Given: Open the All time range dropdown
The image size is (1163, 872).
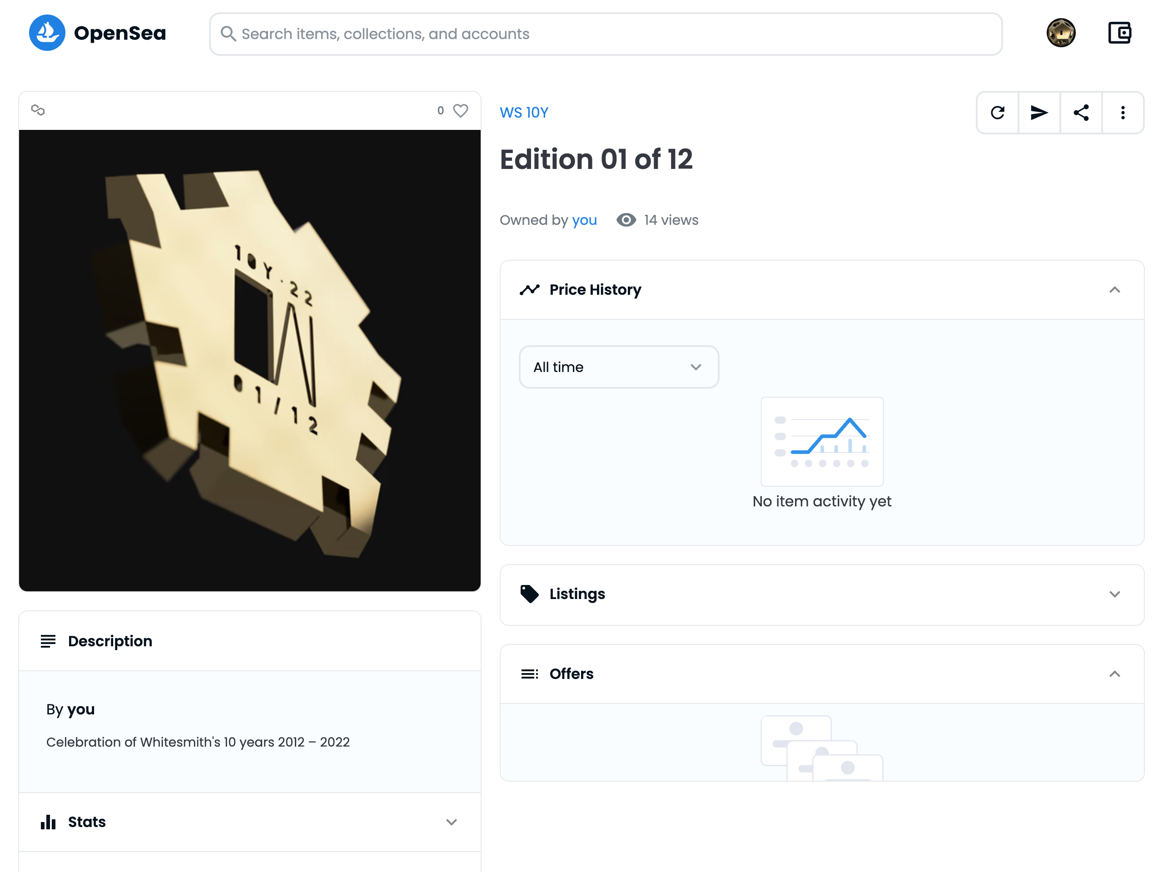Looking at the screenshot, I should click(x=618, y=367).
